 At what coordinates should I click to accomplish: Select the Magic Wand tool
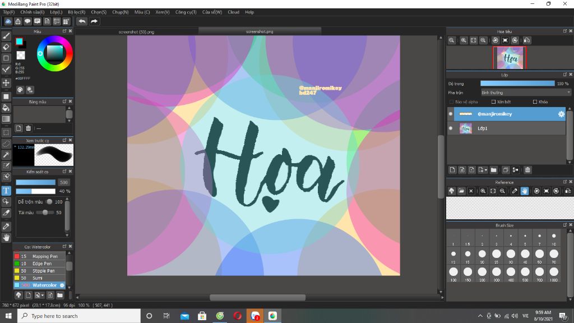click(6, 155)
